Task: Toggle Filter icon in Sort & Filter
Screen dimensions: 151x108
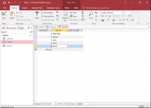Action: [x=57, y=20]
